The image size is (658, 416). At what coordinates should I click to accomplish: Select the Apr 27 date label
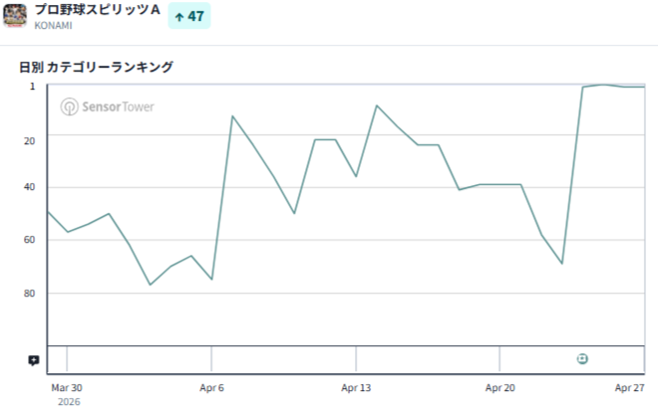pos(629,387)
